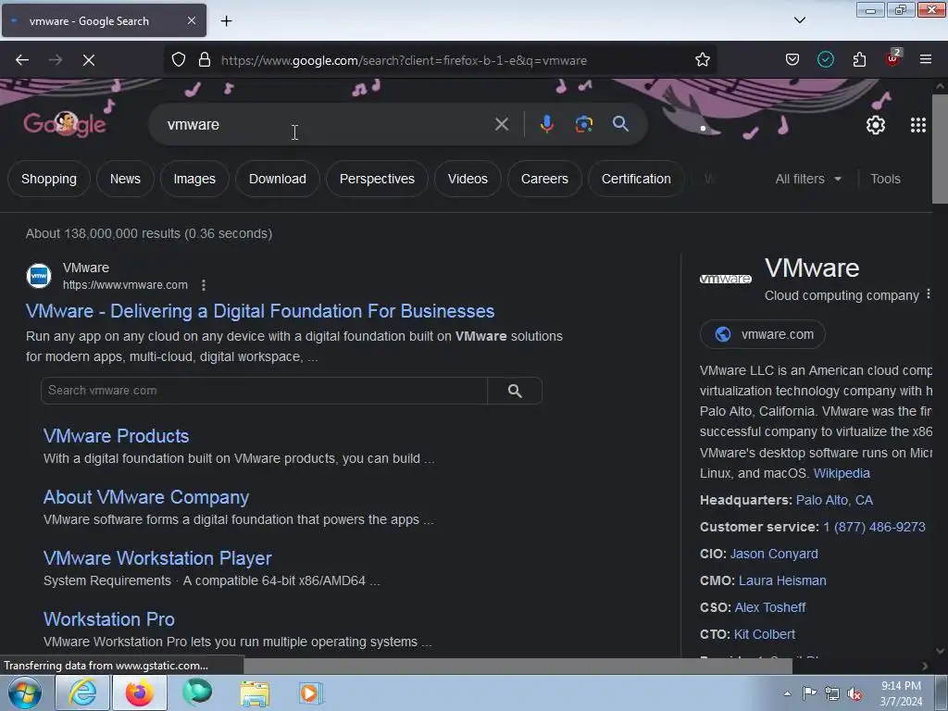Call customer service number 1 (877) 486-9273
Screen dimensions: 948x711
[x=874, y=527]
